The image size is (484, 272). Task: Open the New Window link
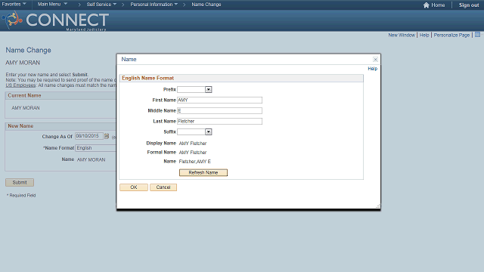pyautogui.click(x=402, y=36)
